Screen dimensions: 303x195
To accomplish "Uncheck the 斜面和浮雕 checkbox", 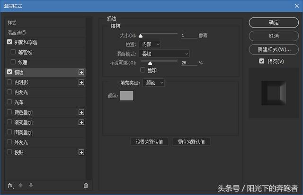I will coord(9,42).
